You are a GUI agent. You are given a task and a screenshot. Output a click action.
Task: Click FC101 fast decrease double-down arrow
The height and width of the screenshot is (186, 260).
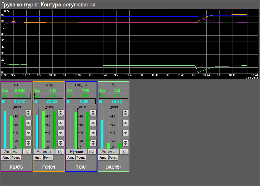[x=61, y=143]
